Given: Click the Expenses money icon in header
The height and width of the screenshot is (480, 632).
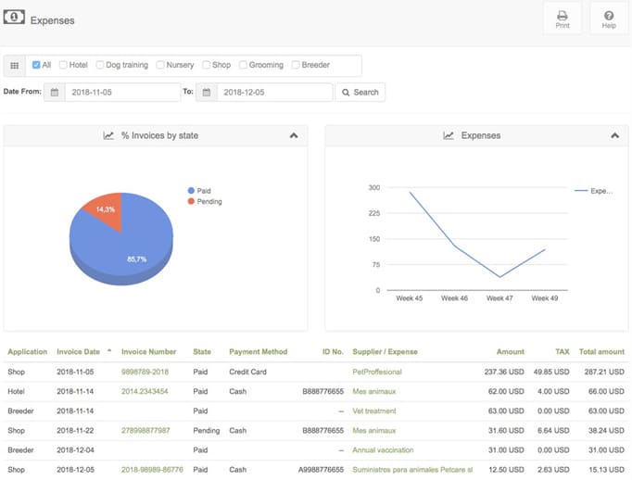Looking at the screenshot, I should [14, 18].
